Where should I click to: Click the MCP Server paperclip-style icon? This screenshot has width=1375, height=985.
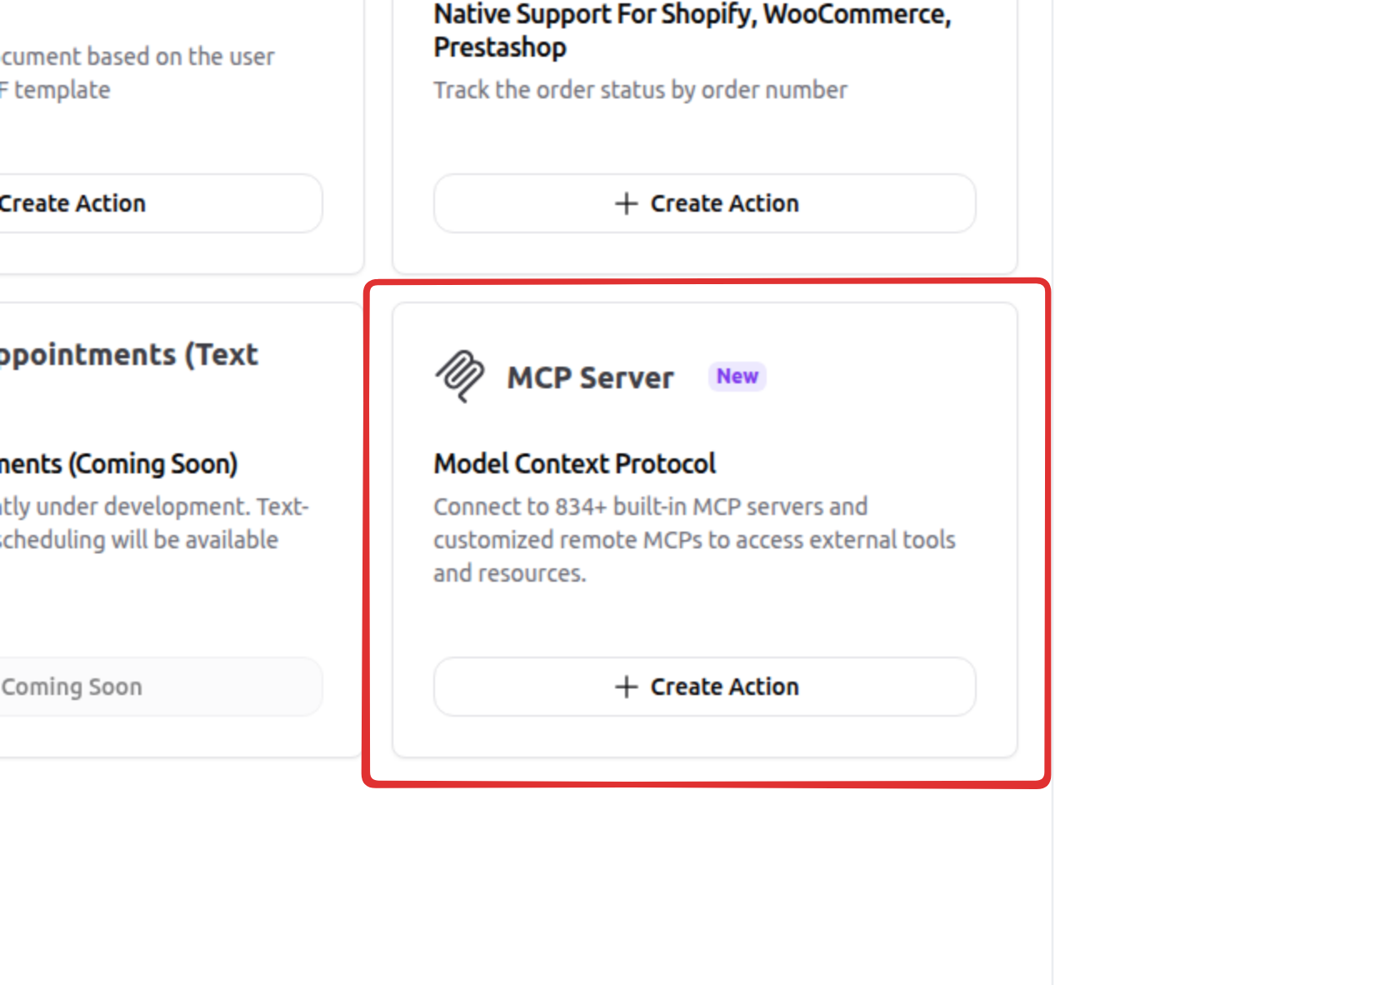[x=459, y=376]
